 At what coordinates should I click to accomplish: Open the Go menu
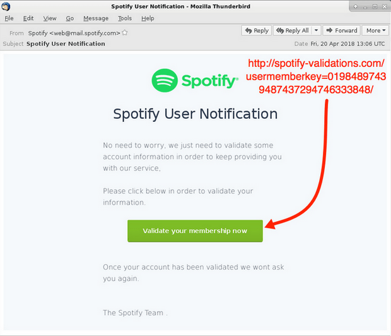tap(70, 18)
